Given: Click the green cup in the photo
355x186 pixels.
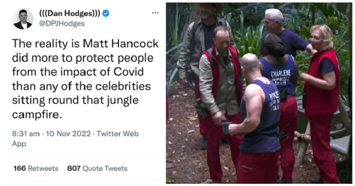Looking at the screenshot, I should 226,127.
